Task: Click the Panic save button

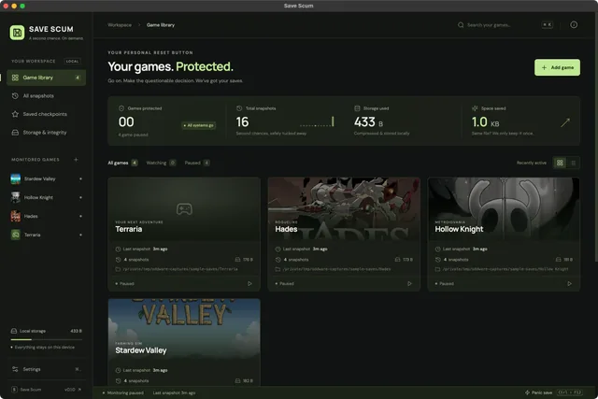Action: pyautogui.click(x=553, y=392)
